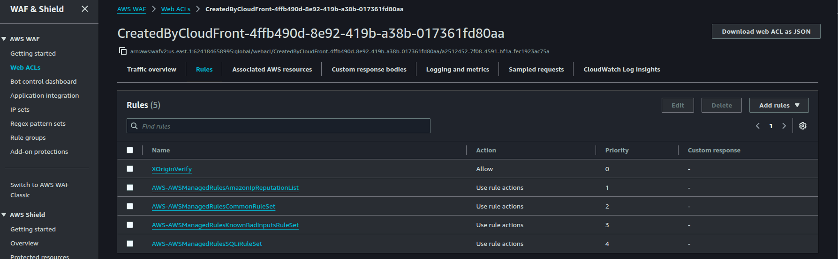Open AWS-AWSManagedRulesCommonRuleSet rule
The width and height of the screenshot is (838, 259).
click(x=213, y=206)
